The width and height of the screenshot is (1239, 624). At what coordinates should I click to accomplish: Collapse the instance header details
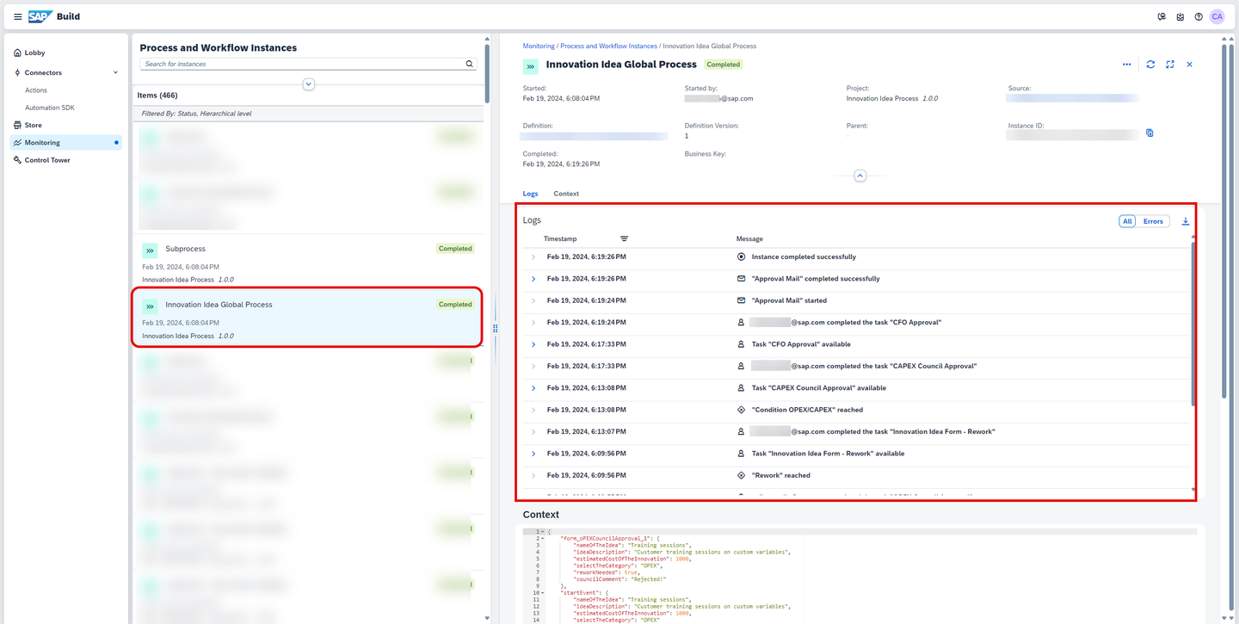point(860,176)
